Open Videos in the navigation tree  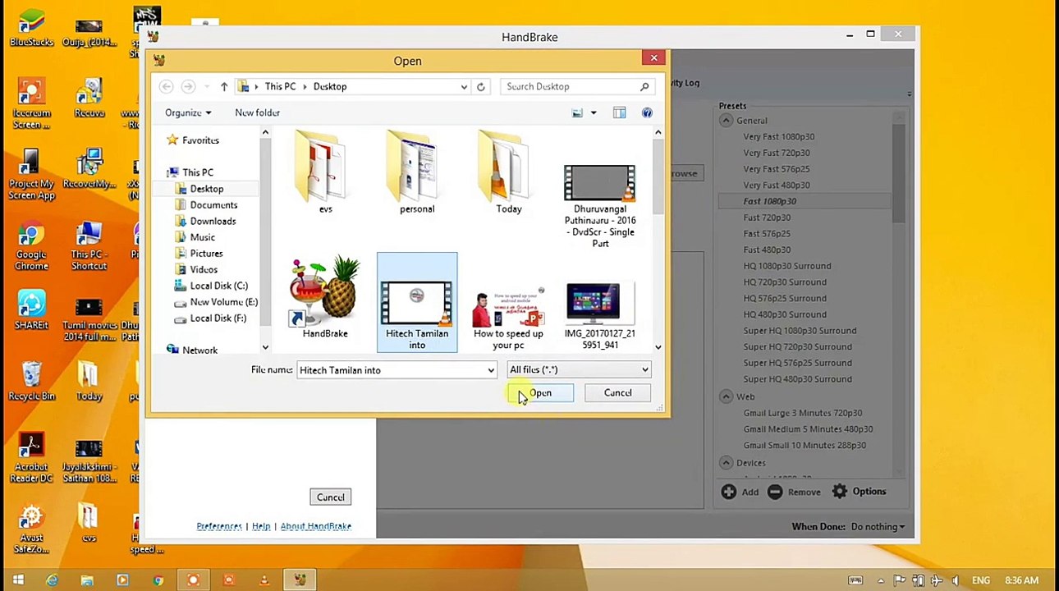(x=204, y=269)
